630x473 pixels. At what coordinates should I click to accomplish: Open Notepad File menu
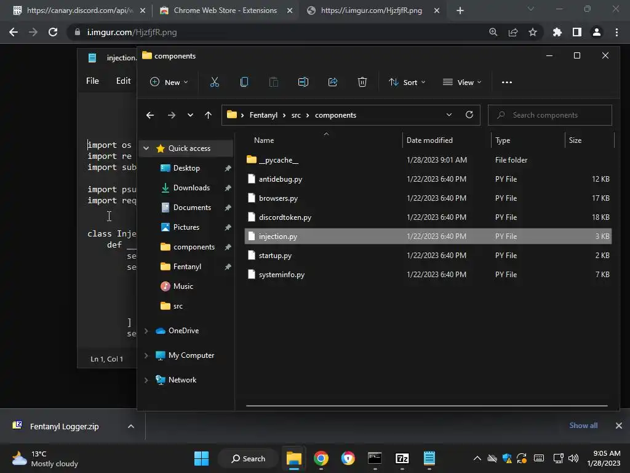click(92, 81)
